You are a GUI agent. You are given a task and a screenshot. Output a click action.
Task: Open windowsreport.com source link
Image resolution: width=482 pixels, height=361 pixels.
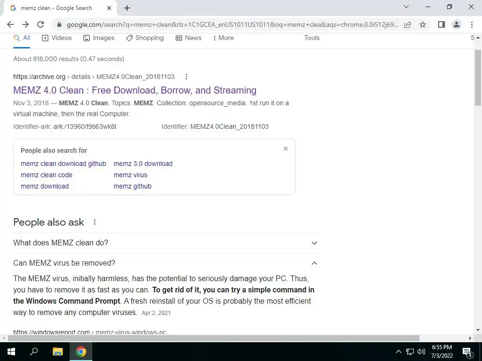coord(90,332)
